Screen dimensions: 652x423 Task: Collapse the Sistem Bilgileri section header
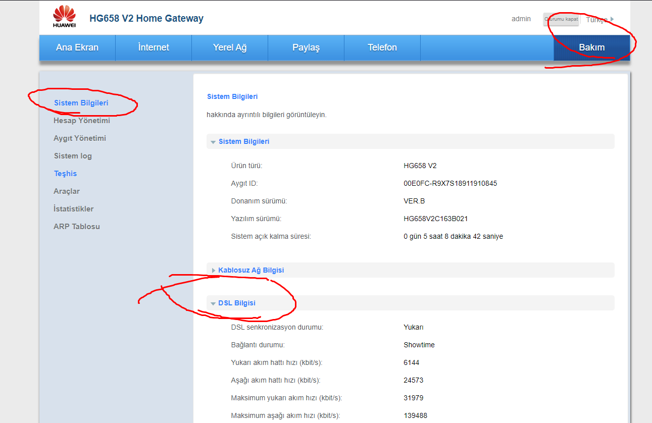(411, 141)
